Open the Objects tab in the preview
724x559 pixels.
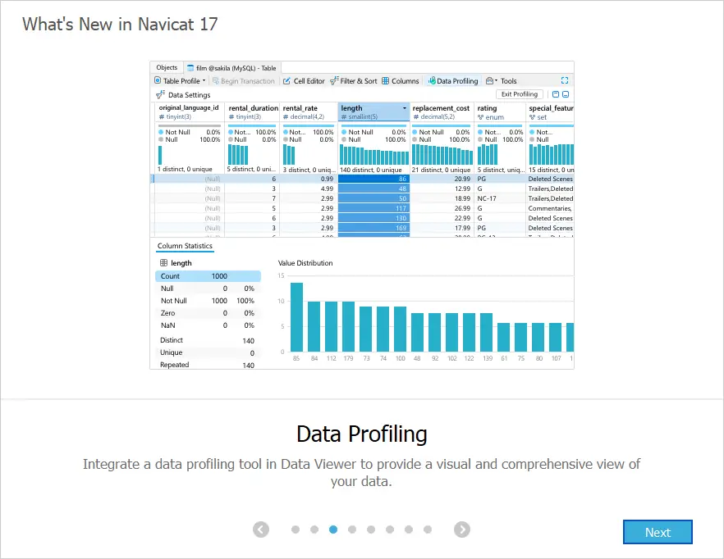coord(167,67)
